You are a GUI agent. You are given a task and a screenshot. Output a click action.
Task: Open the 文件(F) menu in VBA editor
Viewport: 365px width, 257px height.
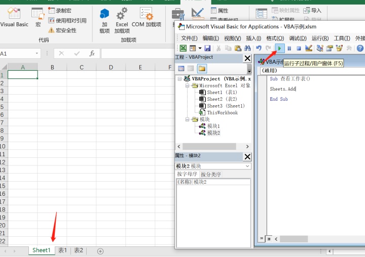point(189,38)
